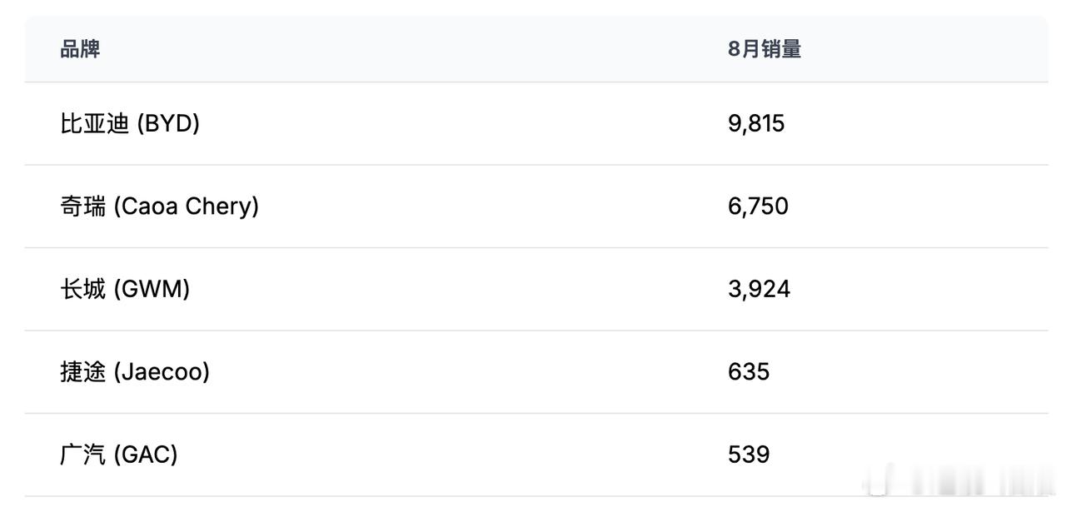Viewport: 1066px width, 507px height.
Task: Click empty space between (GWM) and 3,924
Action: tap(458, 289)
